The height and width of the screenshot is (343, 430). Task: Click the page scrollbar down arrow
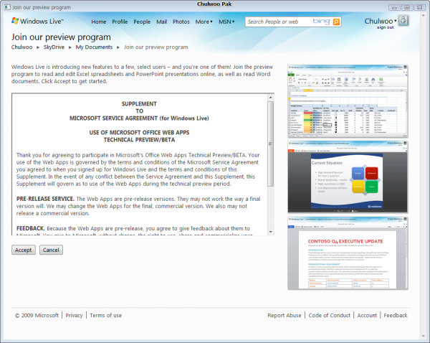point(423,336)
